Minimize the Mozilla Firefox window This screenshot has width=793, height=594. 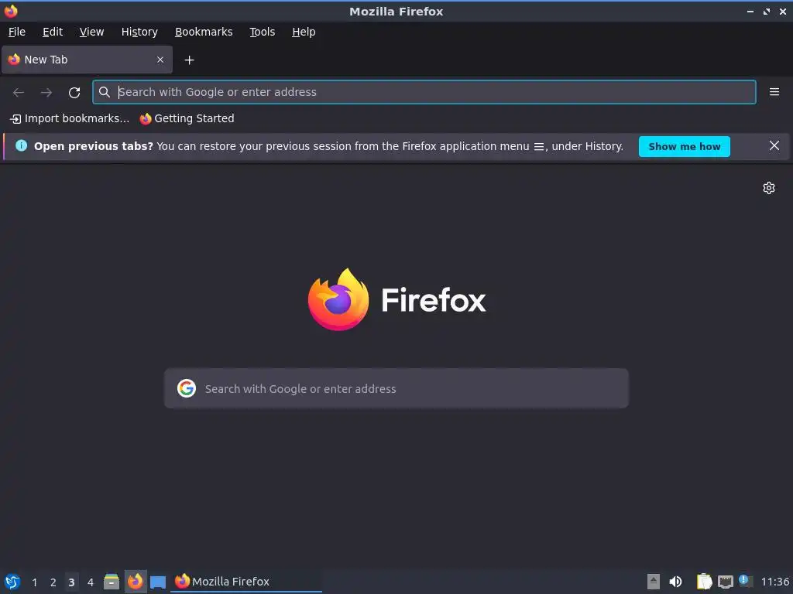point(750,12)
